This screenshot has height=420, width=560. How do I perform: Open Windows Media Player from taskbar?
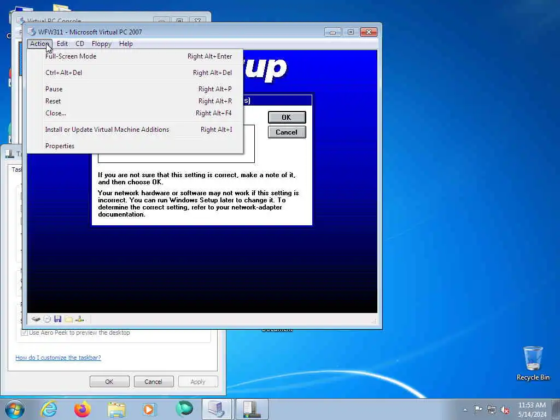coord(149,409)
